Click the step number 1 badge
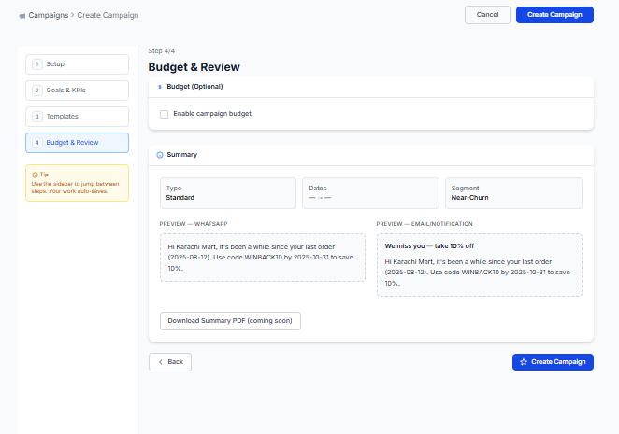The height and width of the screenshot is (434, 619). click(x=37, y=63)
